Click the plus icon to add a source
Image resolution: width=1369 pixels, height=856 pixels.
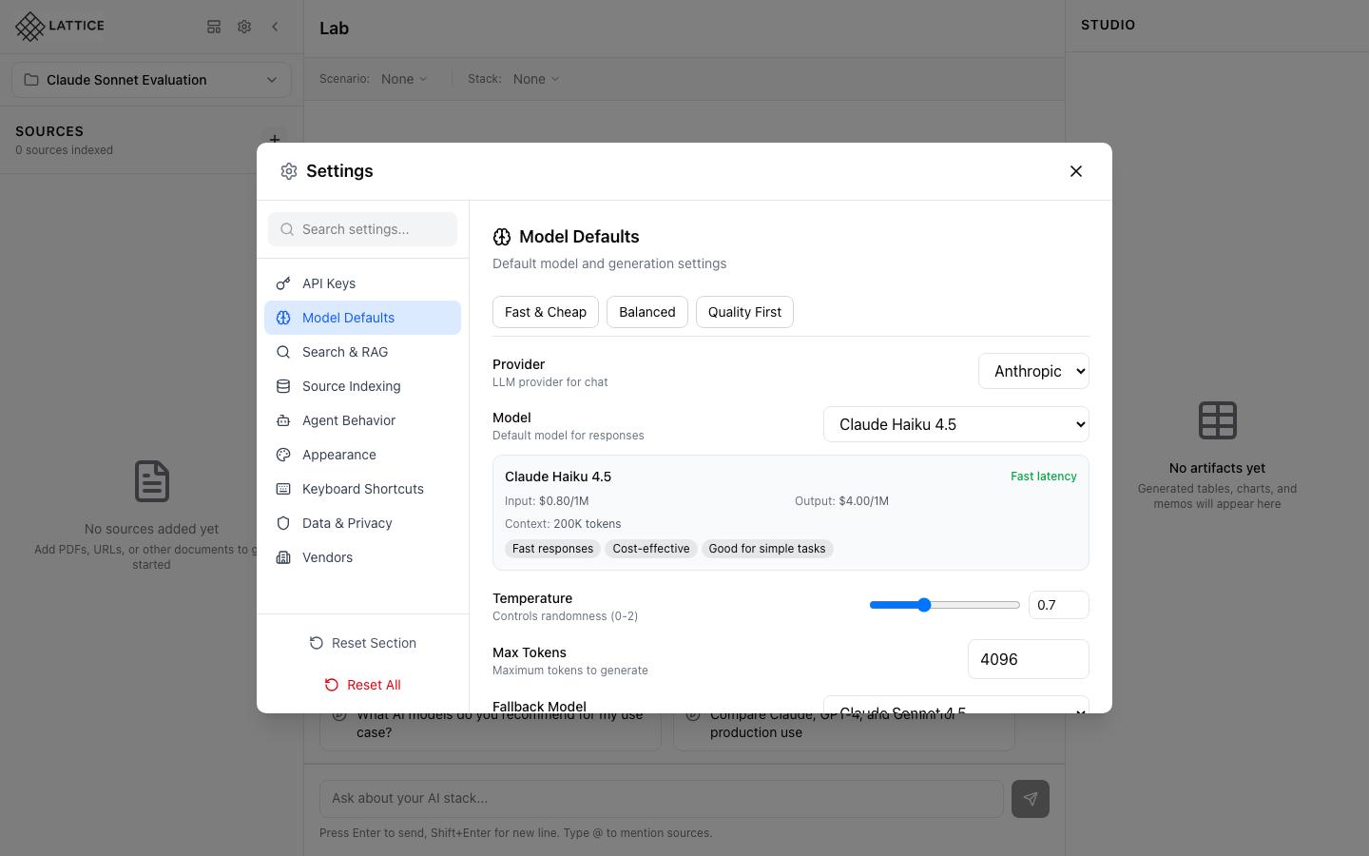pos(275,139)
